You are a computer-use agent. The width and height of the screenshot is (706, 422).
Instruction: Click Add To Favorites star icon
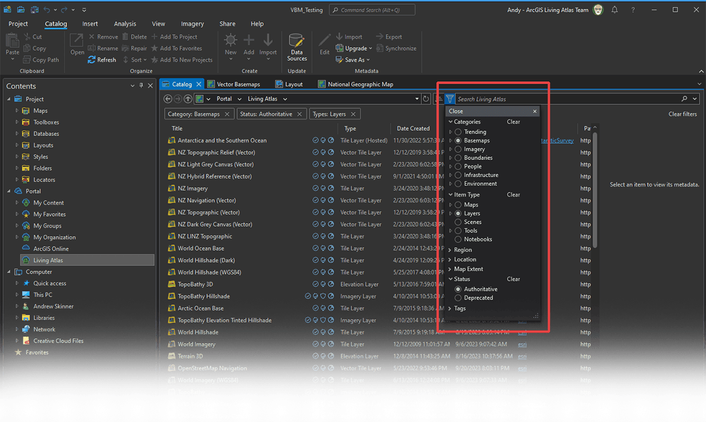click(155, 48)
